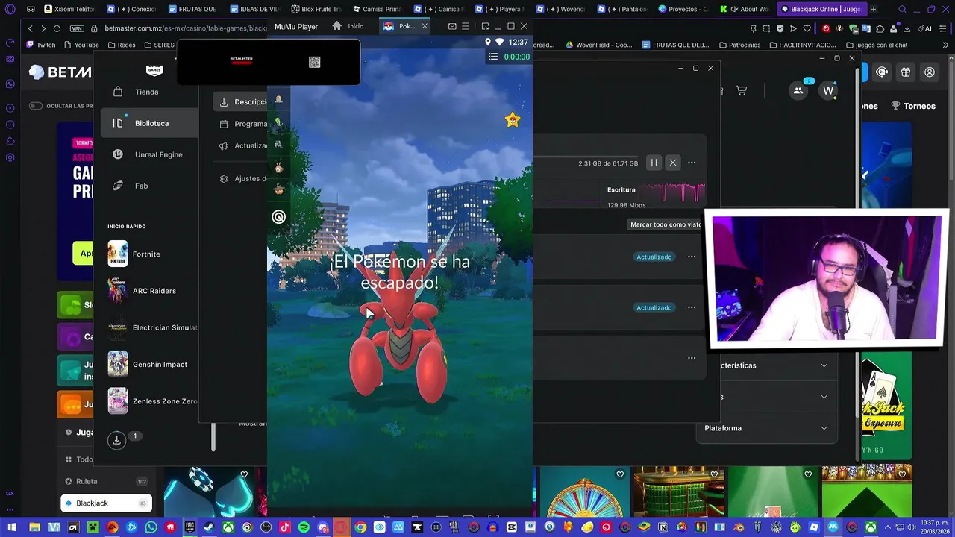Cancel the active download with the X button
The image size is (955, 537).
(x=673, y=163)
